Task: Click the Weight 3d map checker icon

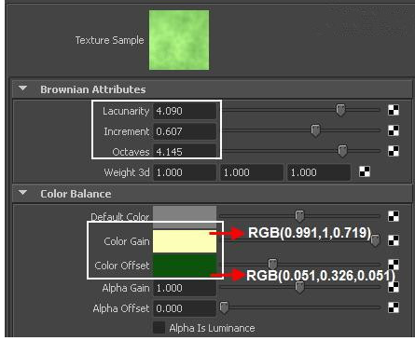Action: 365,171
